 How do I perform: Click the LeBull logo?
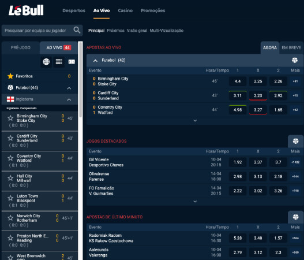[26, 10]
